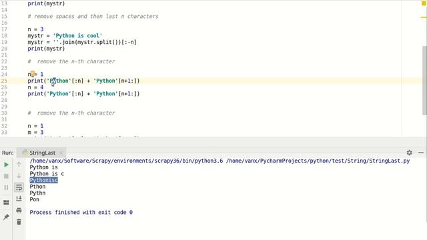Pin the StringLast run tab
This screenshot has width=427, height=240.
pos(6,217)
